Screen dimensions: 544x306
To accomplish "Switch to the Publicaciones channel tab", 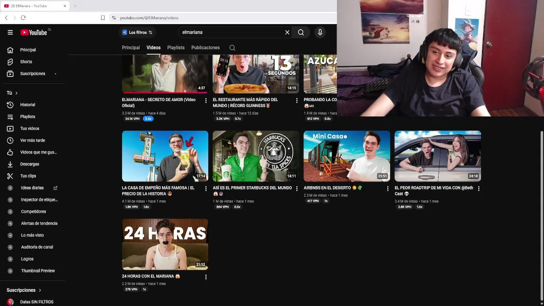I will (x=205, y=48).
